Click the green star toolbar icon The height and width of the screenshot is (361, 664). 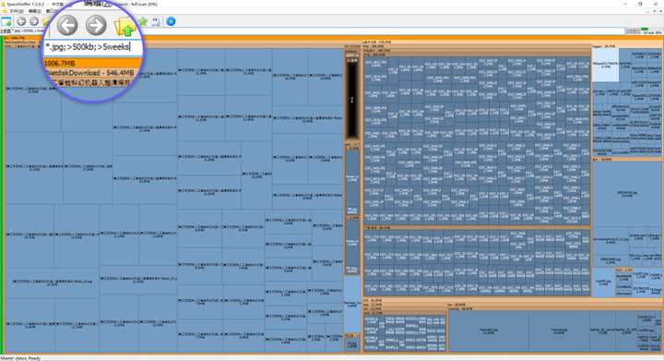(144, 21)
